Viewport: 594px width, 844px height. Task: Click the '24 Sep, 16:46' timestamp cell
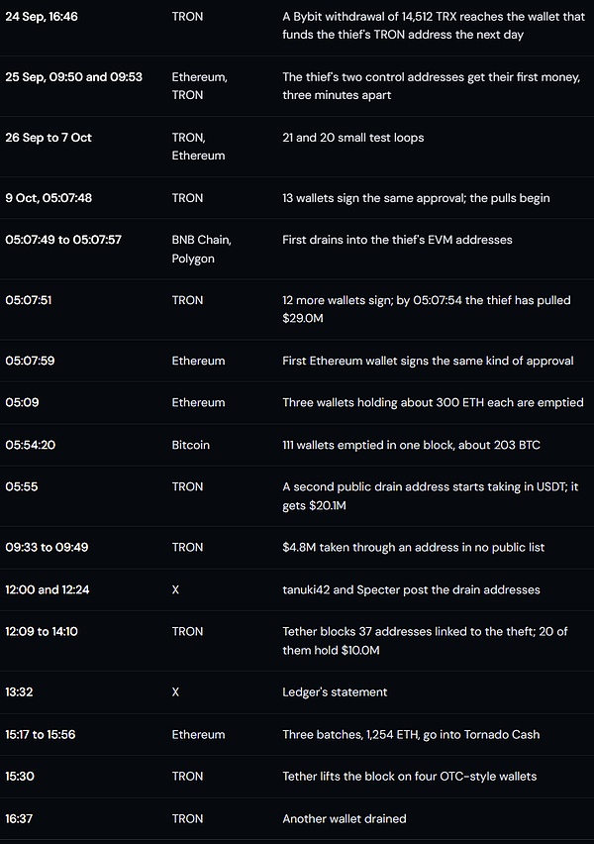42,17
